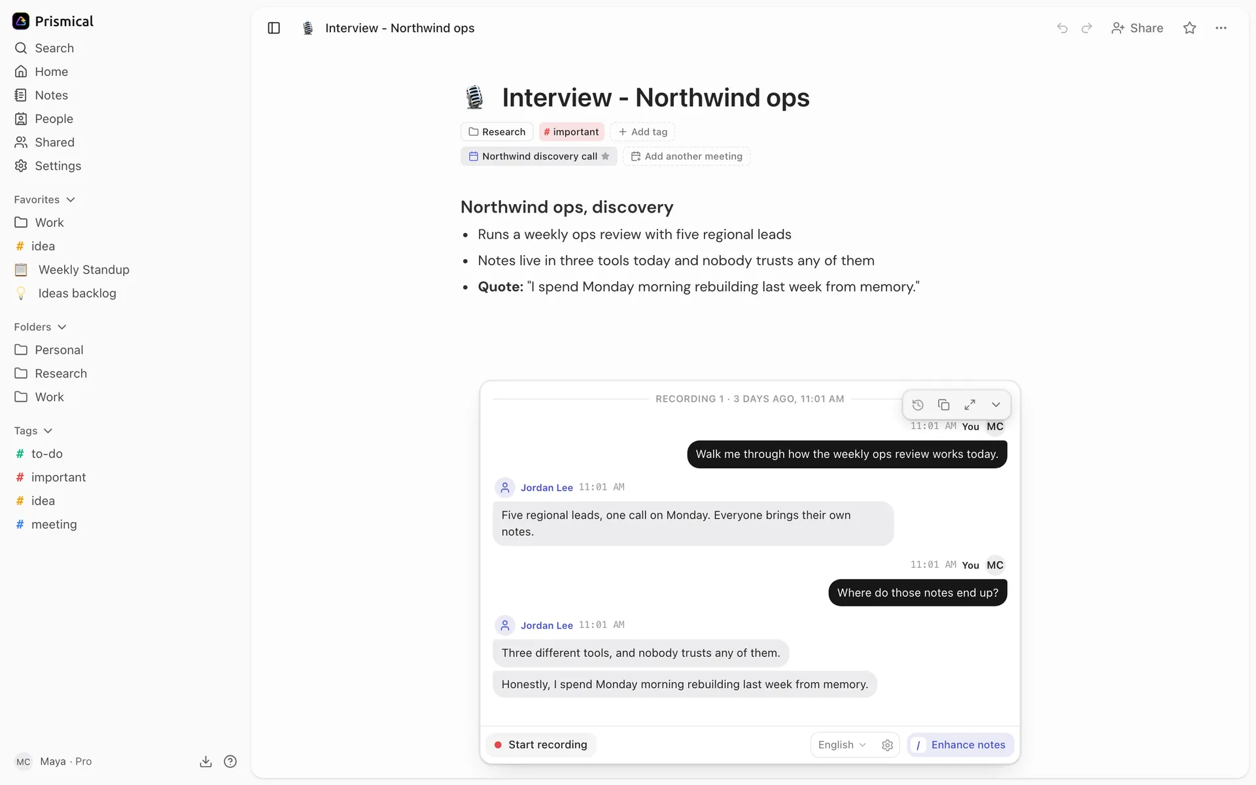The height and width of the screenshot is (785, 1256).
Task: Copy transcript with copy icon
Action: [943, 405]
